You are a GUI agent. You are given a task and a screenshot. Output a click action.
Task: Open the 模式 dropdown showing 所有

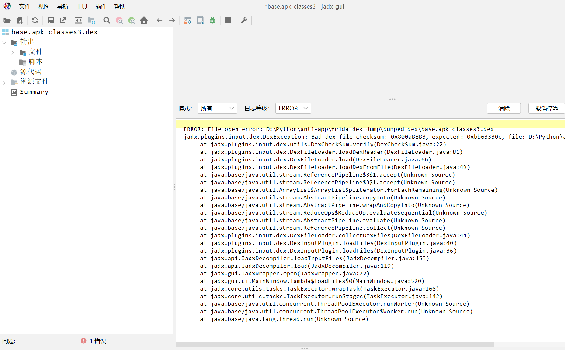coord(217,108)
